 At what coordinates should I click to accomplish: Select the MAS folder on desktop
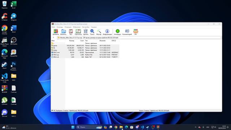pos(14,77)
